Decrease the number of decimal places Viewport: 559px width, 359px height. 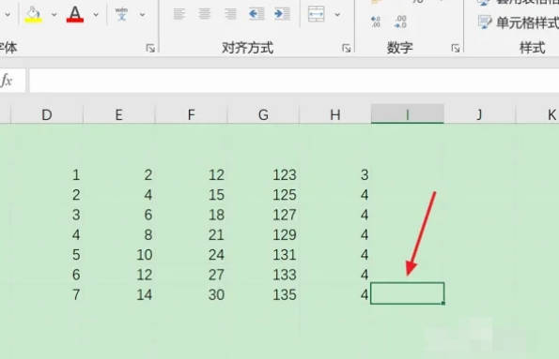(400, 22)
